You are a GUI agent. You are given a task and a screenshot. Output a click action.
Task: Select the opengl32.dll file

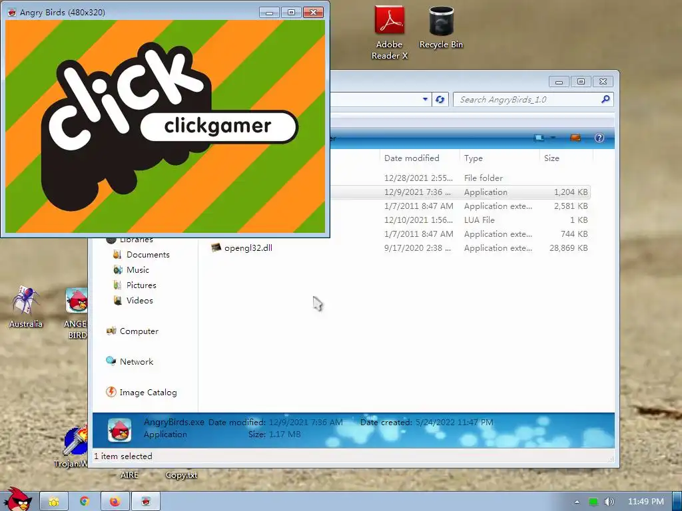tap(248, 248)
